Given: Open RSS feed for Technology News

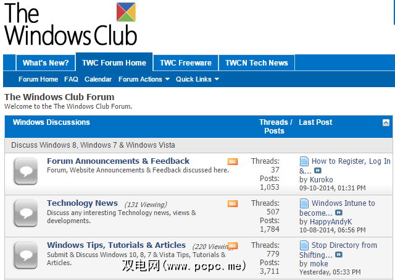Looking at the screenshot, I should [233, 203].
